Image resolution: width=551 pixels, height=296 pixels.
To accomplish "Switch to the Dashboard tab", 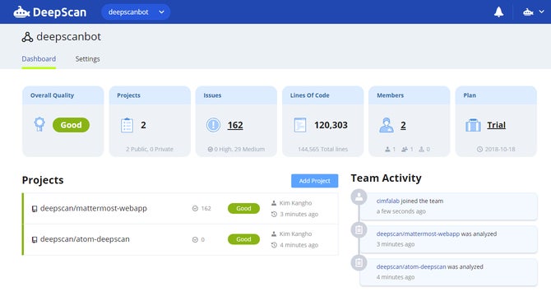I will tap(39, 59).
